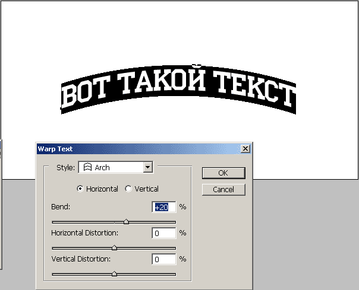Click the Style label
The width and height of the screenshot is (359, 290).
[65, 167]
